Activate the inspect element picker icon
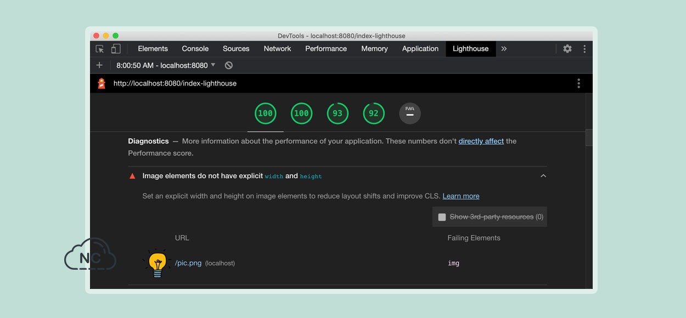The height and width of the screenshot is (318, 686). (x=100, y=49)
